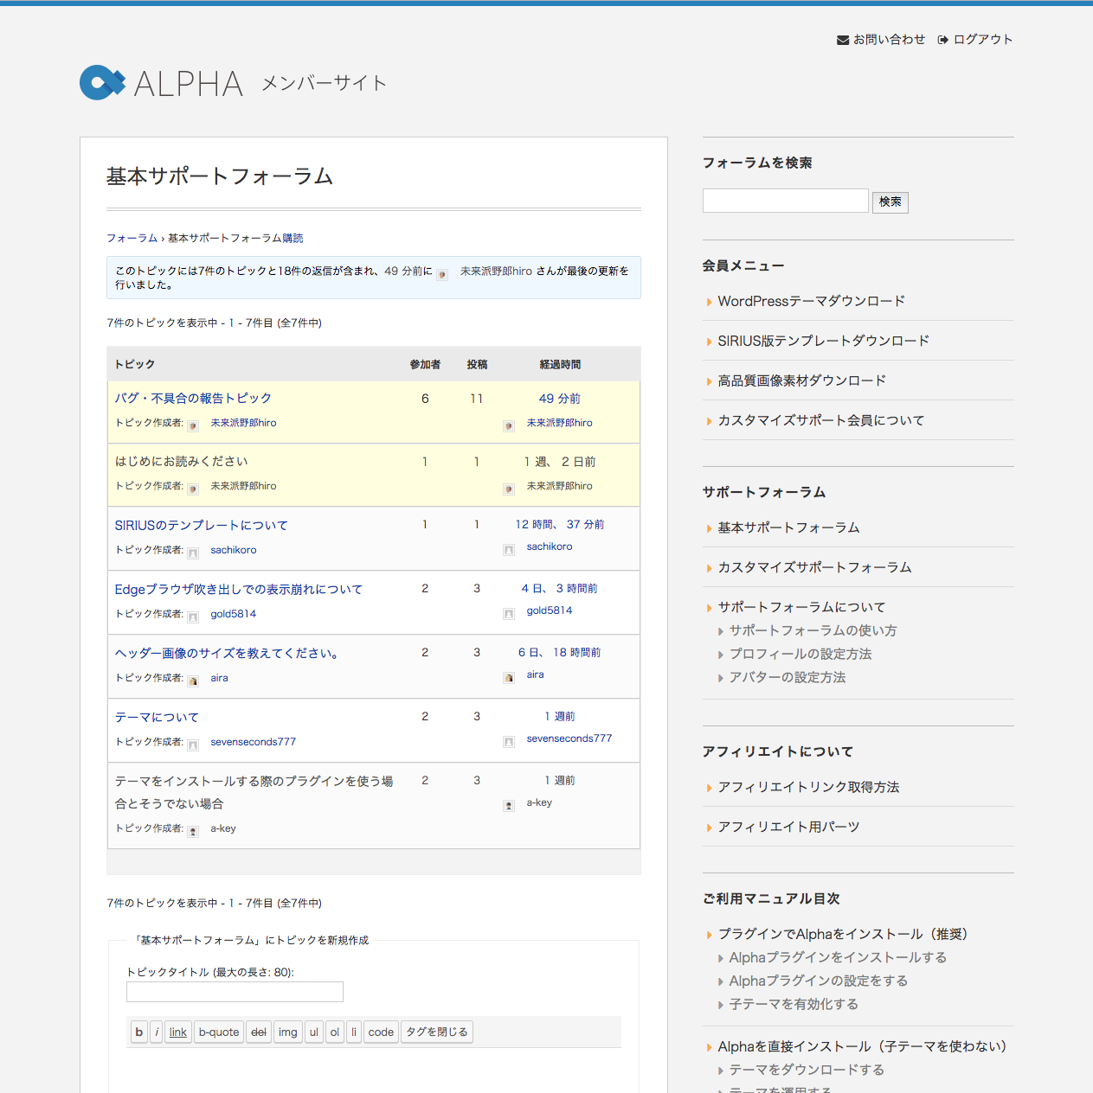Click the bold 'b' editor button
1093x1093 pixels.
tap(138, 1032)
